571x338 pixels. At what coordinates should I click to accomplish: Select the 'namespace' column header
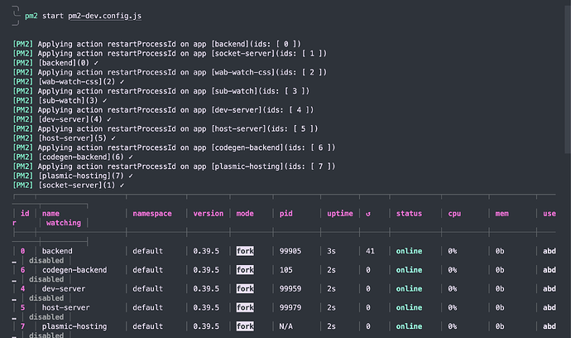[152, 214]
